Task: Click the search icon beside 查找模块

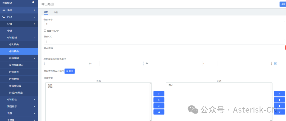Action: click(33, 2)
